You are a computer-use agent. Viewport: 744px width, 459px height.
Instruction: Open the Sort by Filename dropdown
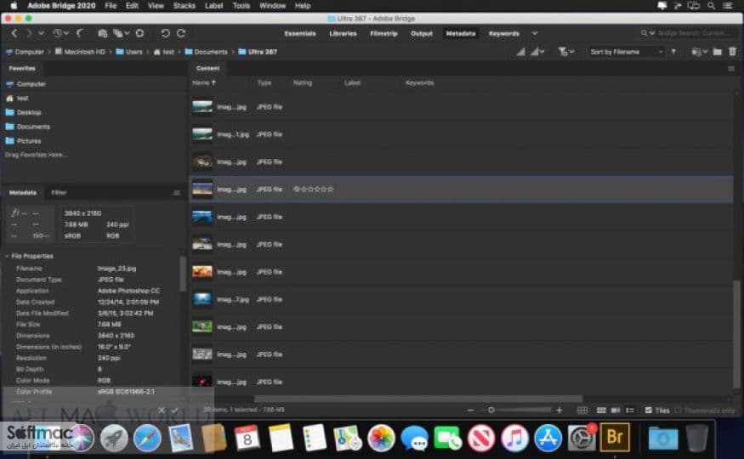[625, 52]
